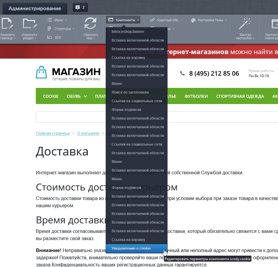The width and height of the screenshot is (278, 267).
Task: Click the Компоненты toolbar label
Action: (x=125, y=20)
